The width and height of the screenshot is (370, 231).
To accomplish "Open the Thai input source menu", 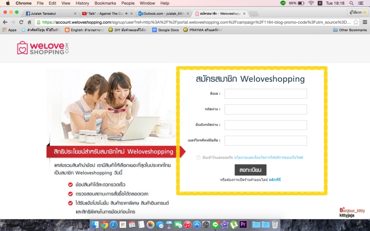I will (x=320, y=3).
